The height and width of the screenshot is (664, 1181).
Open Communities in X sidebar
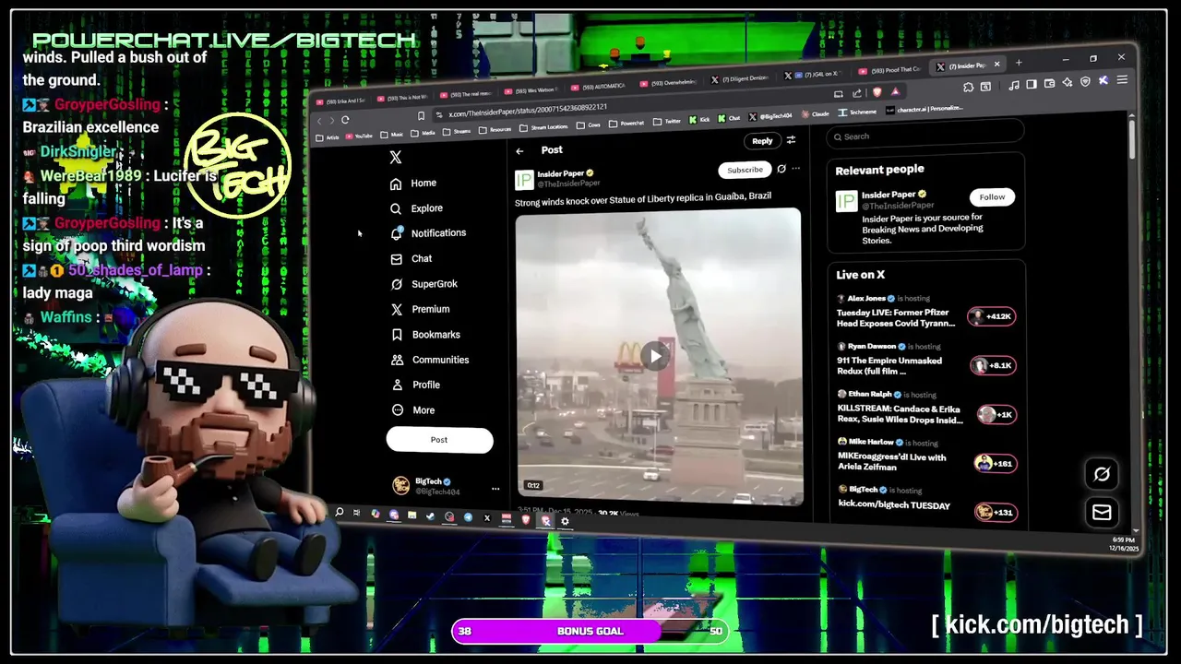tap(430, 360)
